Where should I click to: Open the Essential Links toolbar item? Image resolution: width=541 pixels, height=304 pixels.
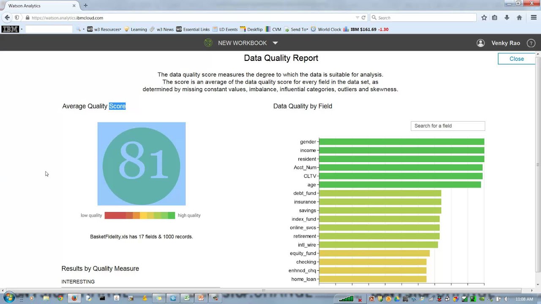pyautogui.click(x=193, y=29)
